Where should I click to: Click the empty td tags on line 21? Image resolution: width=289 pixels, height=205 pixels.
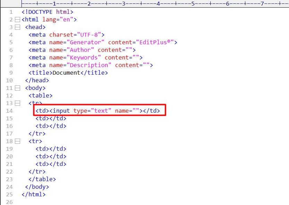pyautogui.click(x=51, y=164)
